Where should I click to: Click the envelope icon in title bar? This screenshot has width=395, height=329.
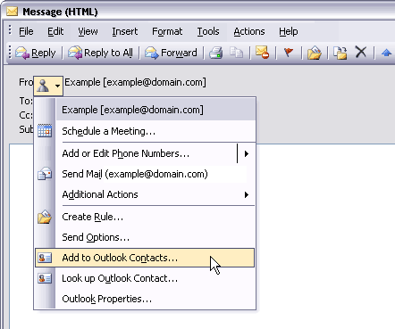coord(13,12)
